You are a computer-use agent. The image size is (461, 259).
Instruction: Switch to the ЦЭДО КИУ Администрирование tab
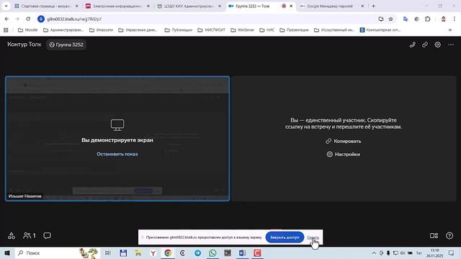coord(188,6)
